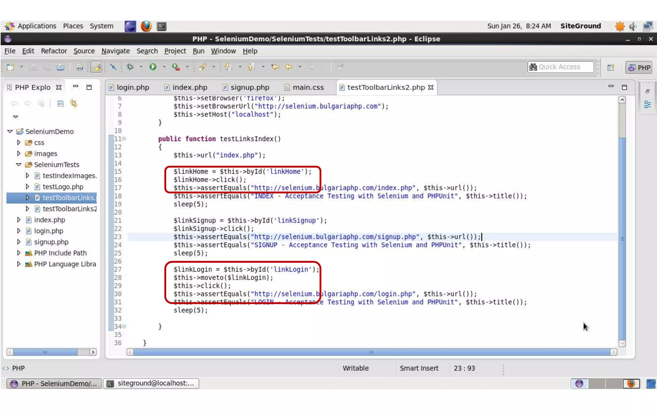Launch Firefox from the top panel
Screen dimensions: 657x410
146,26
